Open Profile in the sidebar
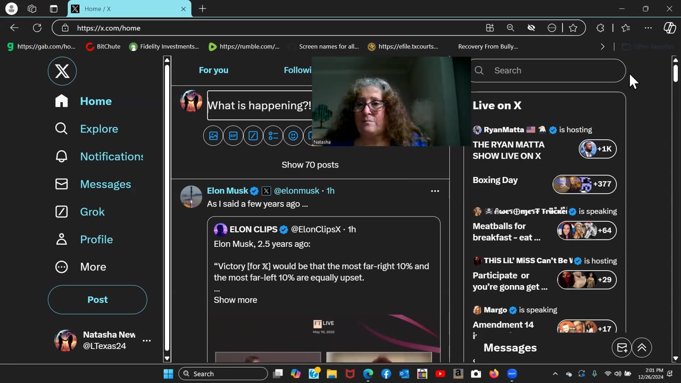The height and width of the screenshot is (383, 681). pos(84,239)
